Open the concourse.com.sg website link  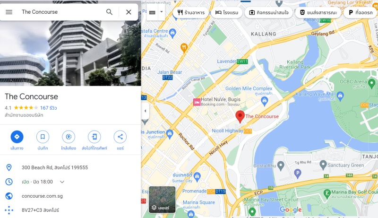42,196
